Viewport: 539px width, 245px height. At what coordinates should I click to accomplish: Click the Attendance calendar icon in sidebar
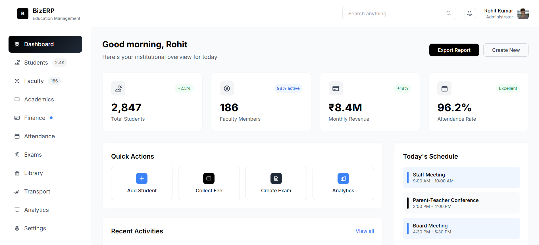coord(17,136)
